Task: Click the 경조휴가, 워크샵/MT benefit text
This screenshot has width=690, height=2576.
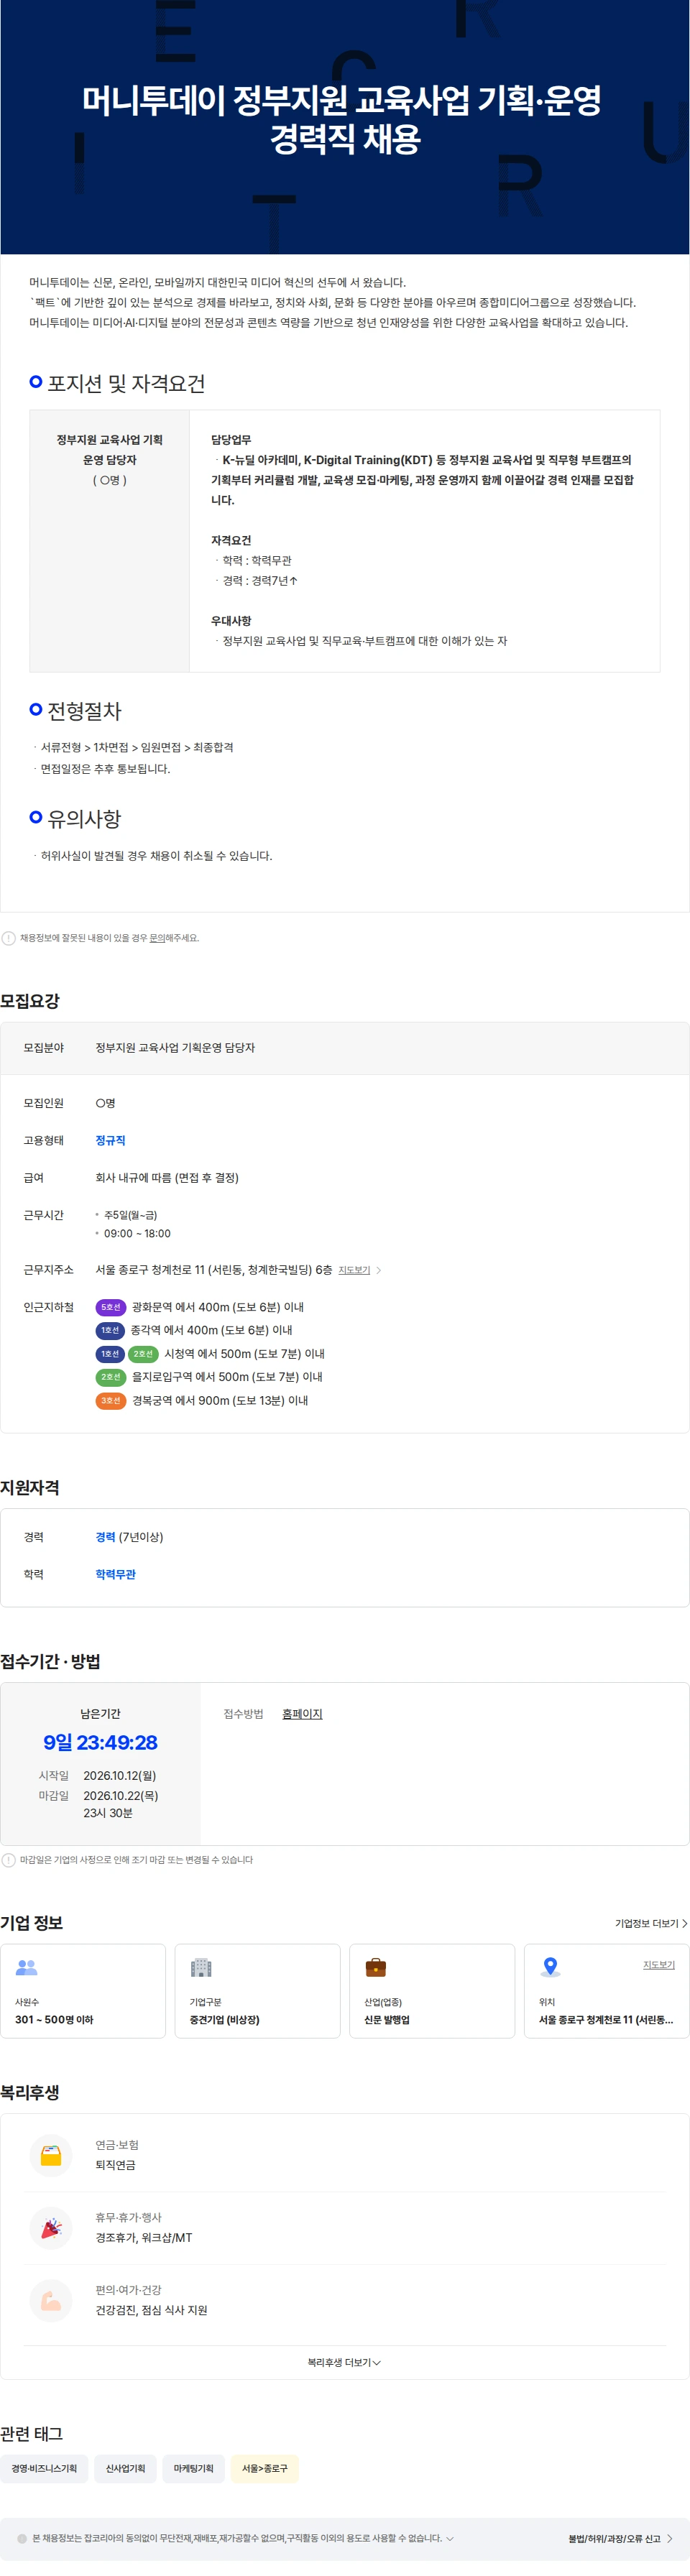Action: 143,2238
